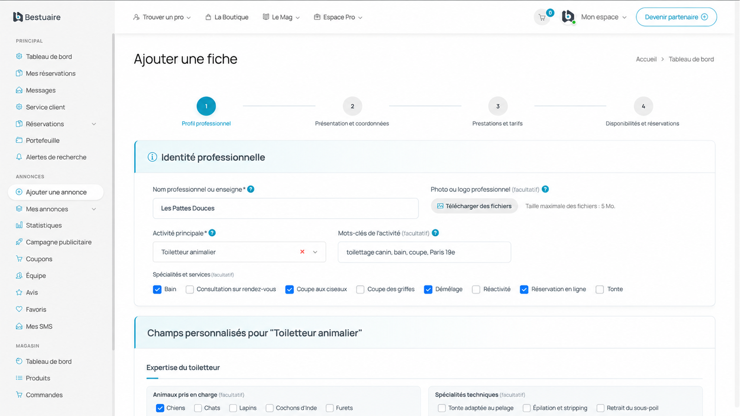Check the Coupe des griffes box
Screen dimensions: 740x416
pos(360,289)
